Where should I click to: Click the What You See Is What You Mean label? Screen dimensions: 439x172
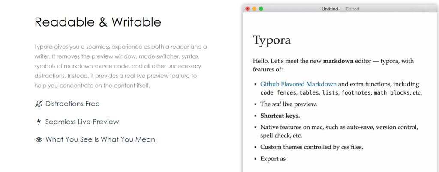(x=100, y=139)
